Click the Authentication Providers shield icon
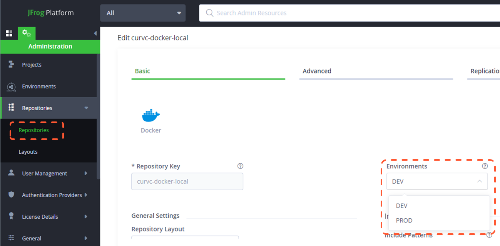Screen dimensions: 500x246 pos(11,194)
